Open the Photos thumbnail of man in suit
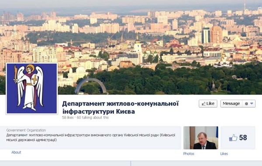 201,138
